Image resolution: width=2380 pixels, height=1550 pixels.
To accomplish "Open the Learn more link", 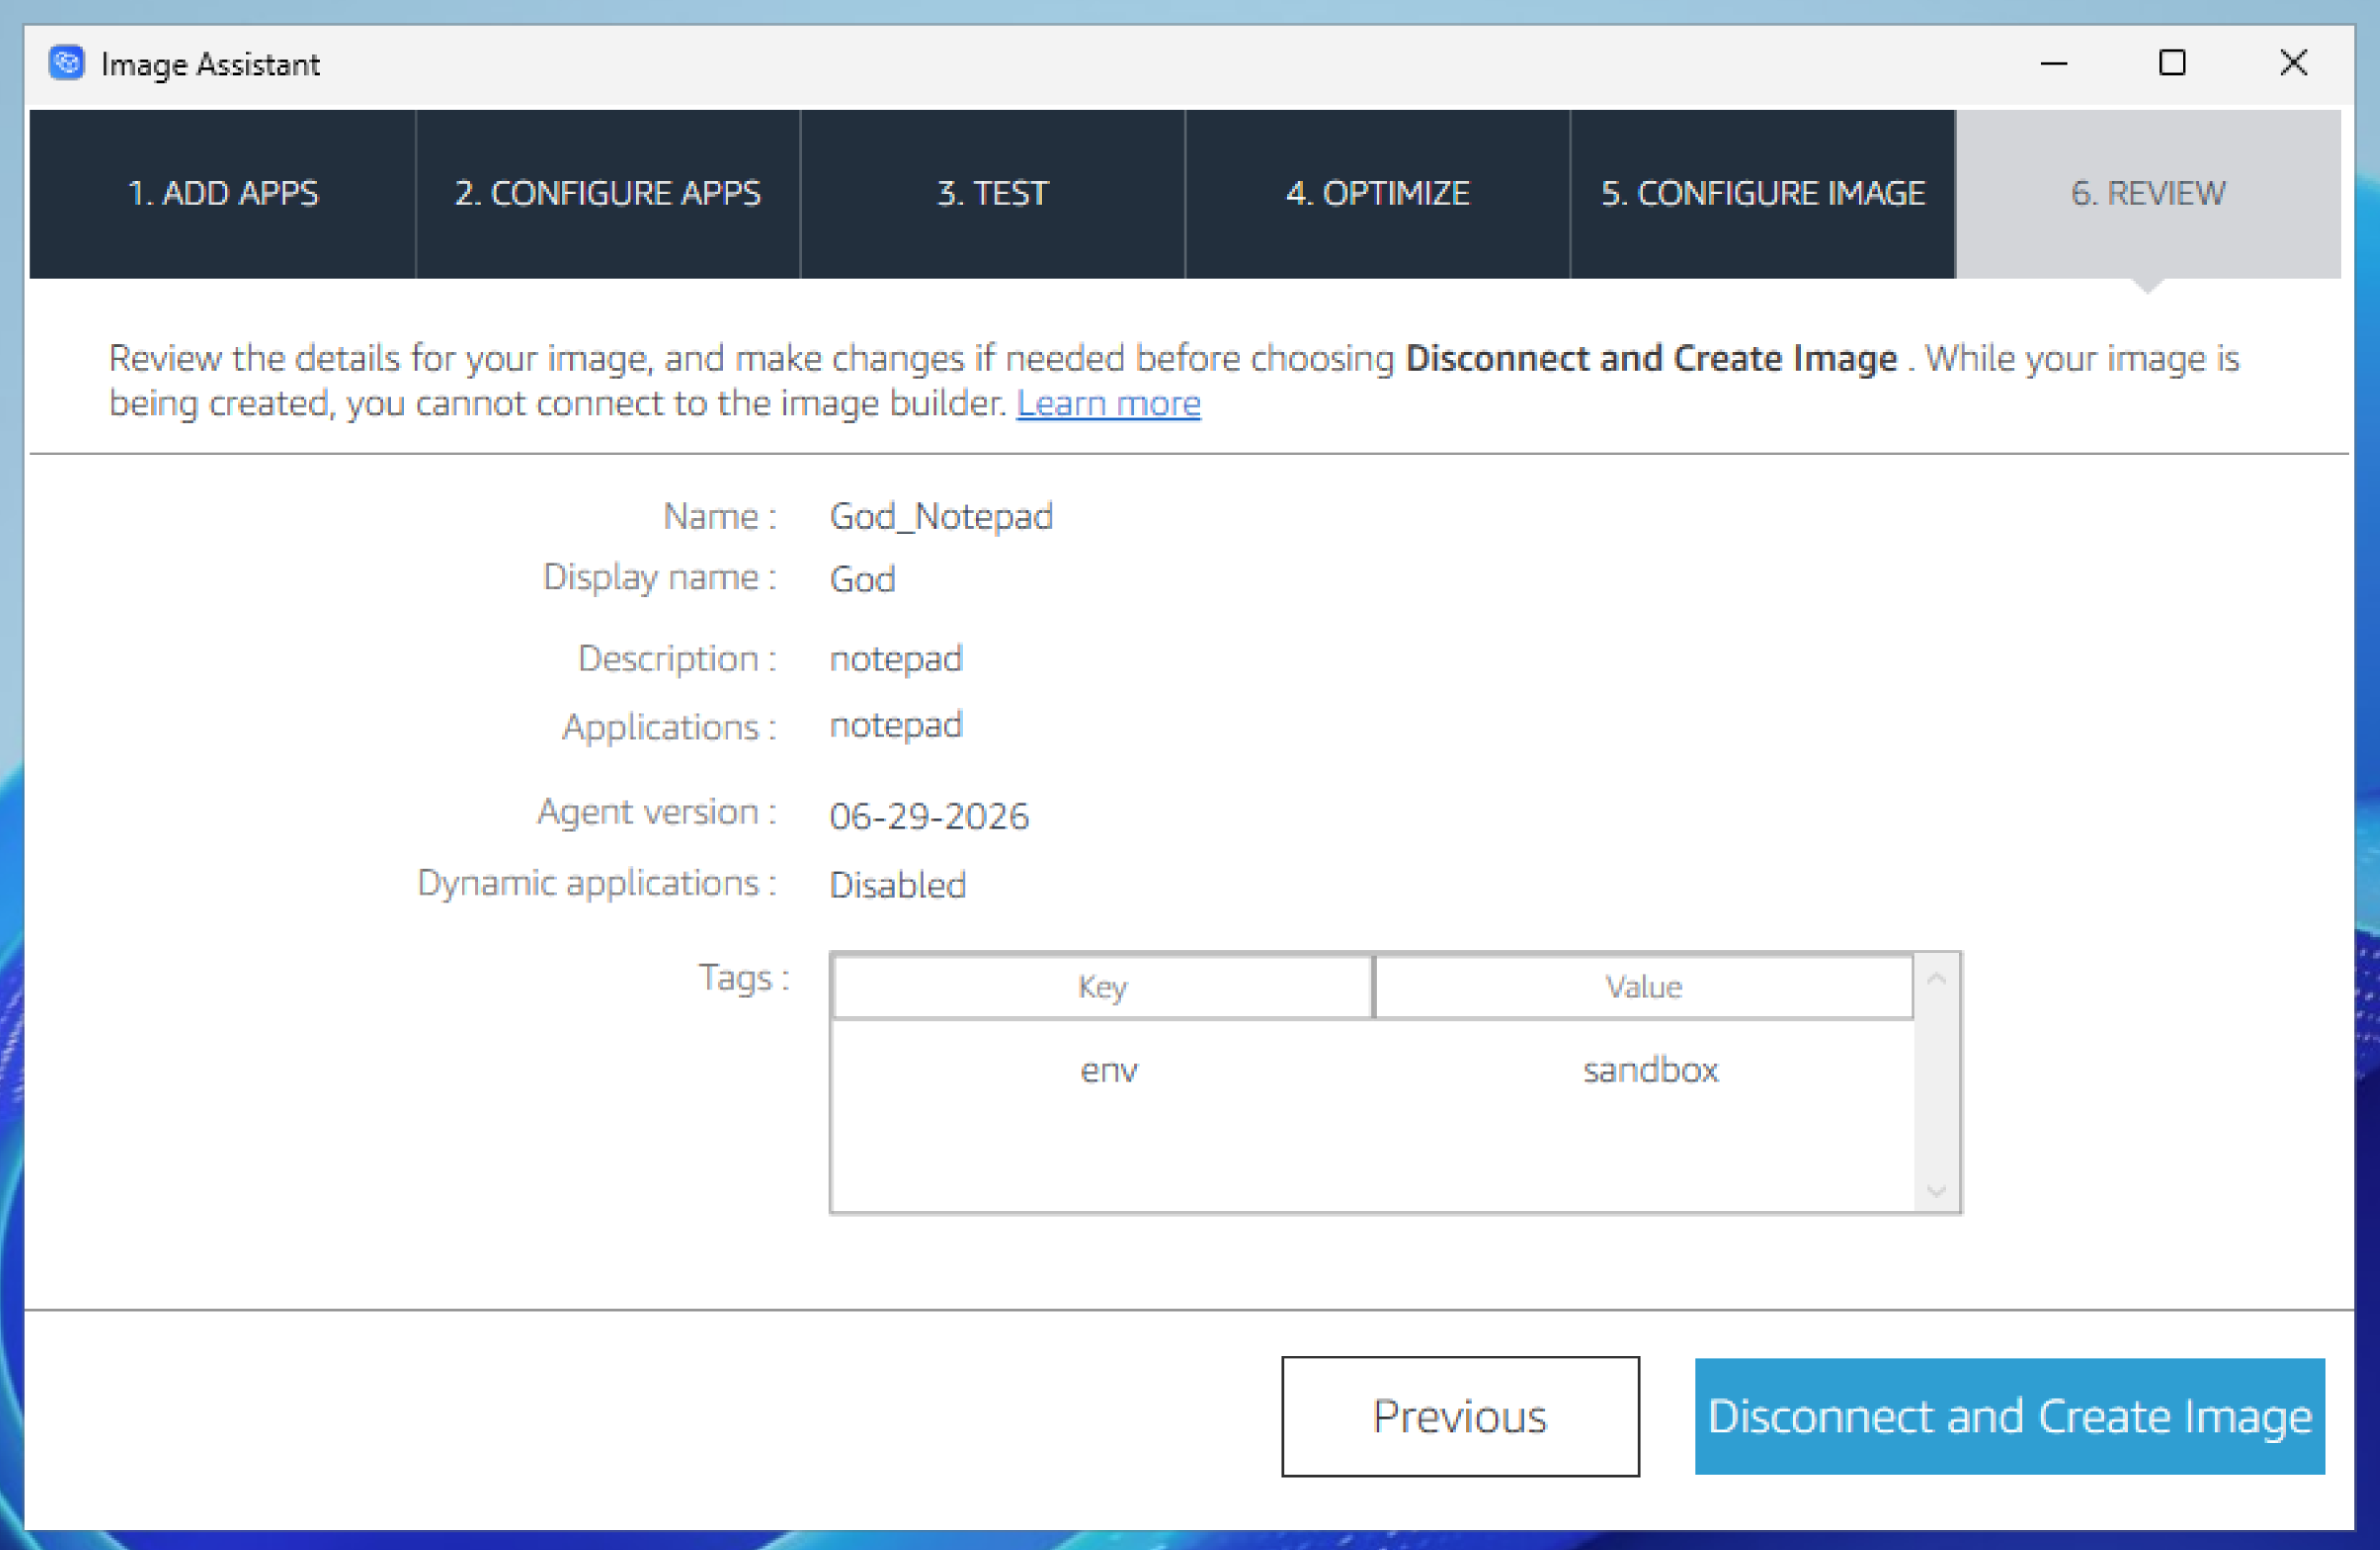I will click(x=1108, y=404).
